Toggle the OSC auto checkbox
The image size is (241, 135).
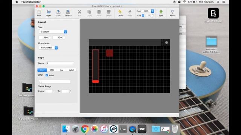tap(47, 75)
